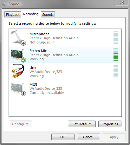The height and width of the screenshot is (145, 130).
Task: Select the Microphone device name
Action: (x=39, y=34)
